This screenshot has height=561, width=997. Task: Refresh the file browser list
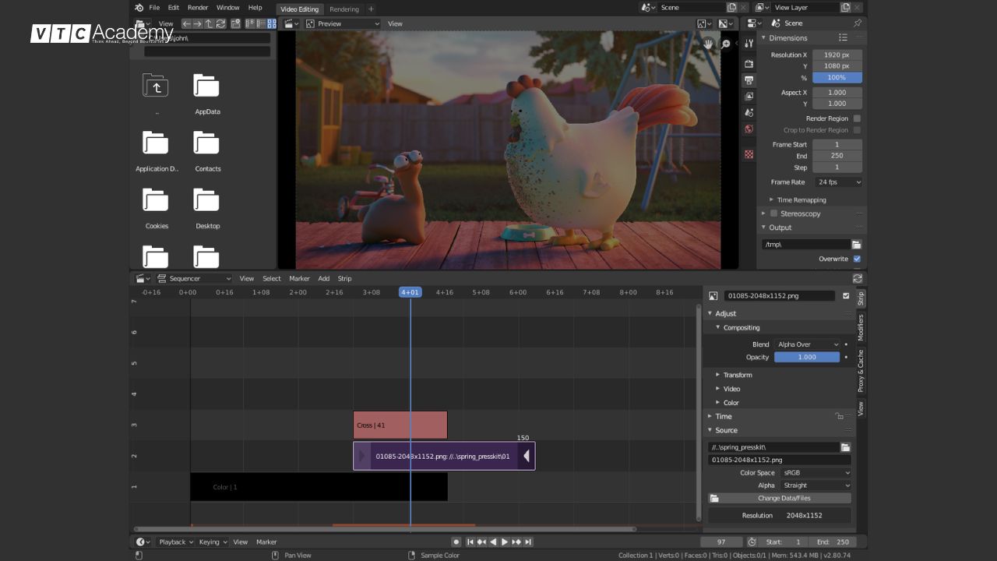[221, 23]
